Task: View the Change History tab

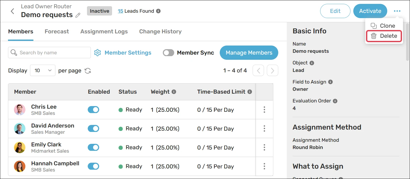Action: (160, 32)
